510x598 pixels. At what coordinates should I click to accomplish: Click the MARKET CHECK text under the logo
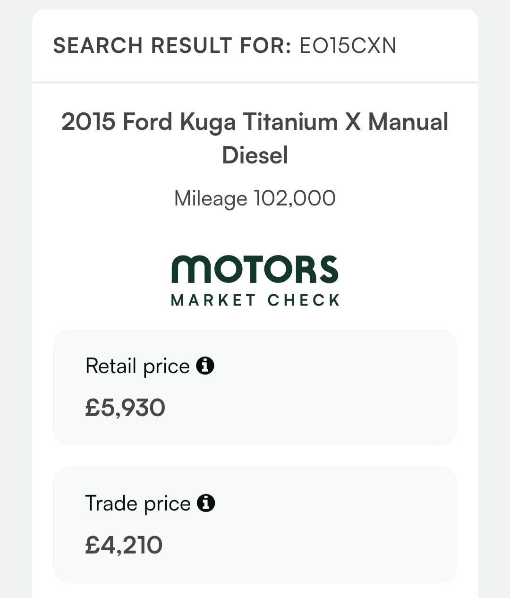(x=254, y=299)
